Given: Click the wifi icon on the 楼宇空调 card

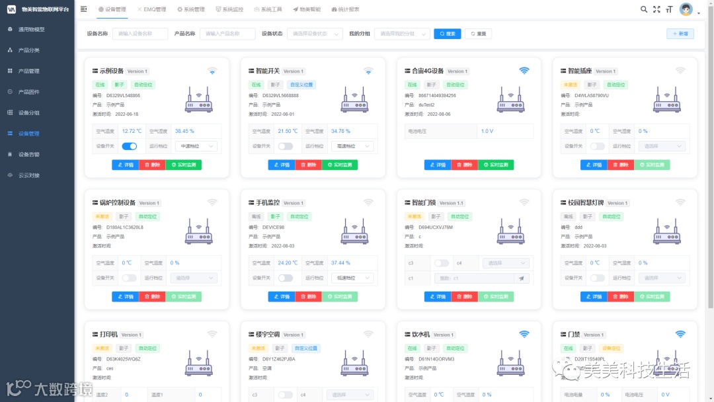Looking at the screenshot, I should pyautogui.click(x=368, y=334).
